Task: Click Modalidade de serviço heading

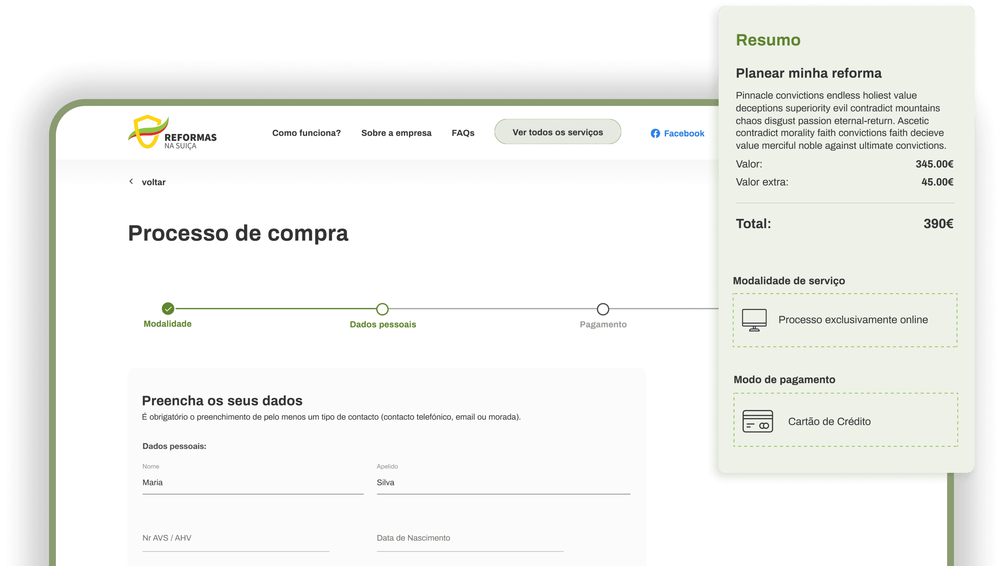Action: coord(789,281)
